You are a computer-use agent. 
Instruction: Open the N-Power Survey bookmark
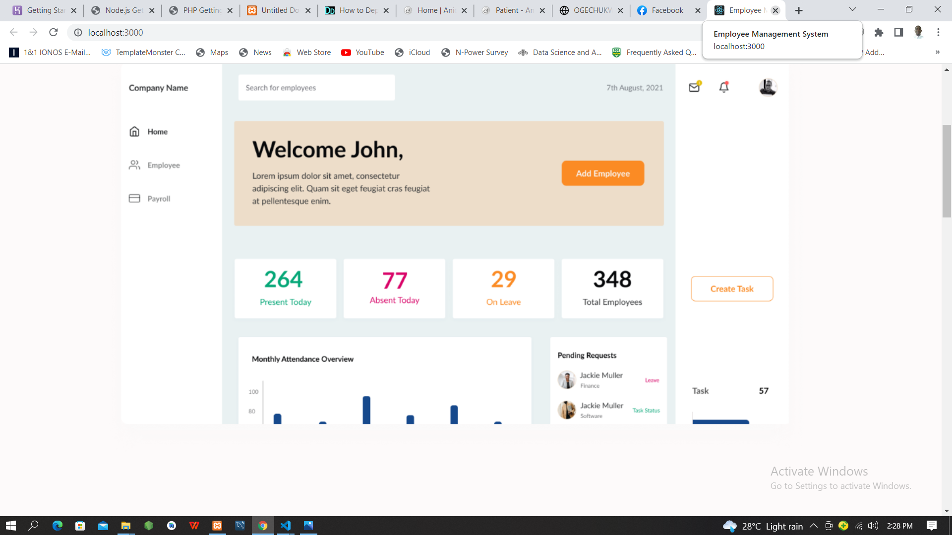point(475,52)
